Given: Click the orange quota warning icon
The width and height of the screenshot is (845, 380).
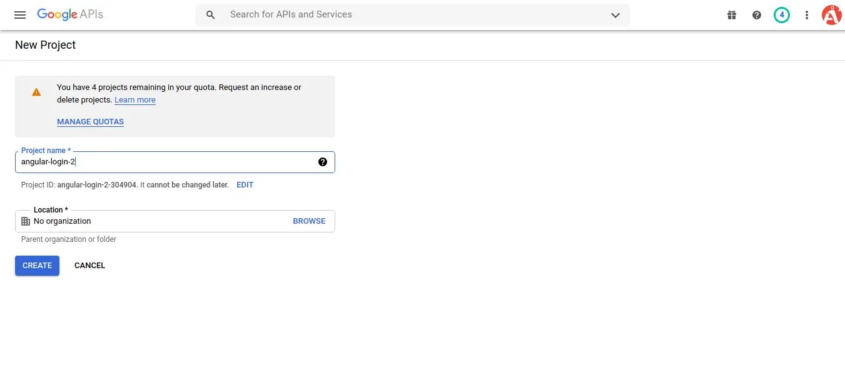Looking at the screenshot, I should 36,92.
